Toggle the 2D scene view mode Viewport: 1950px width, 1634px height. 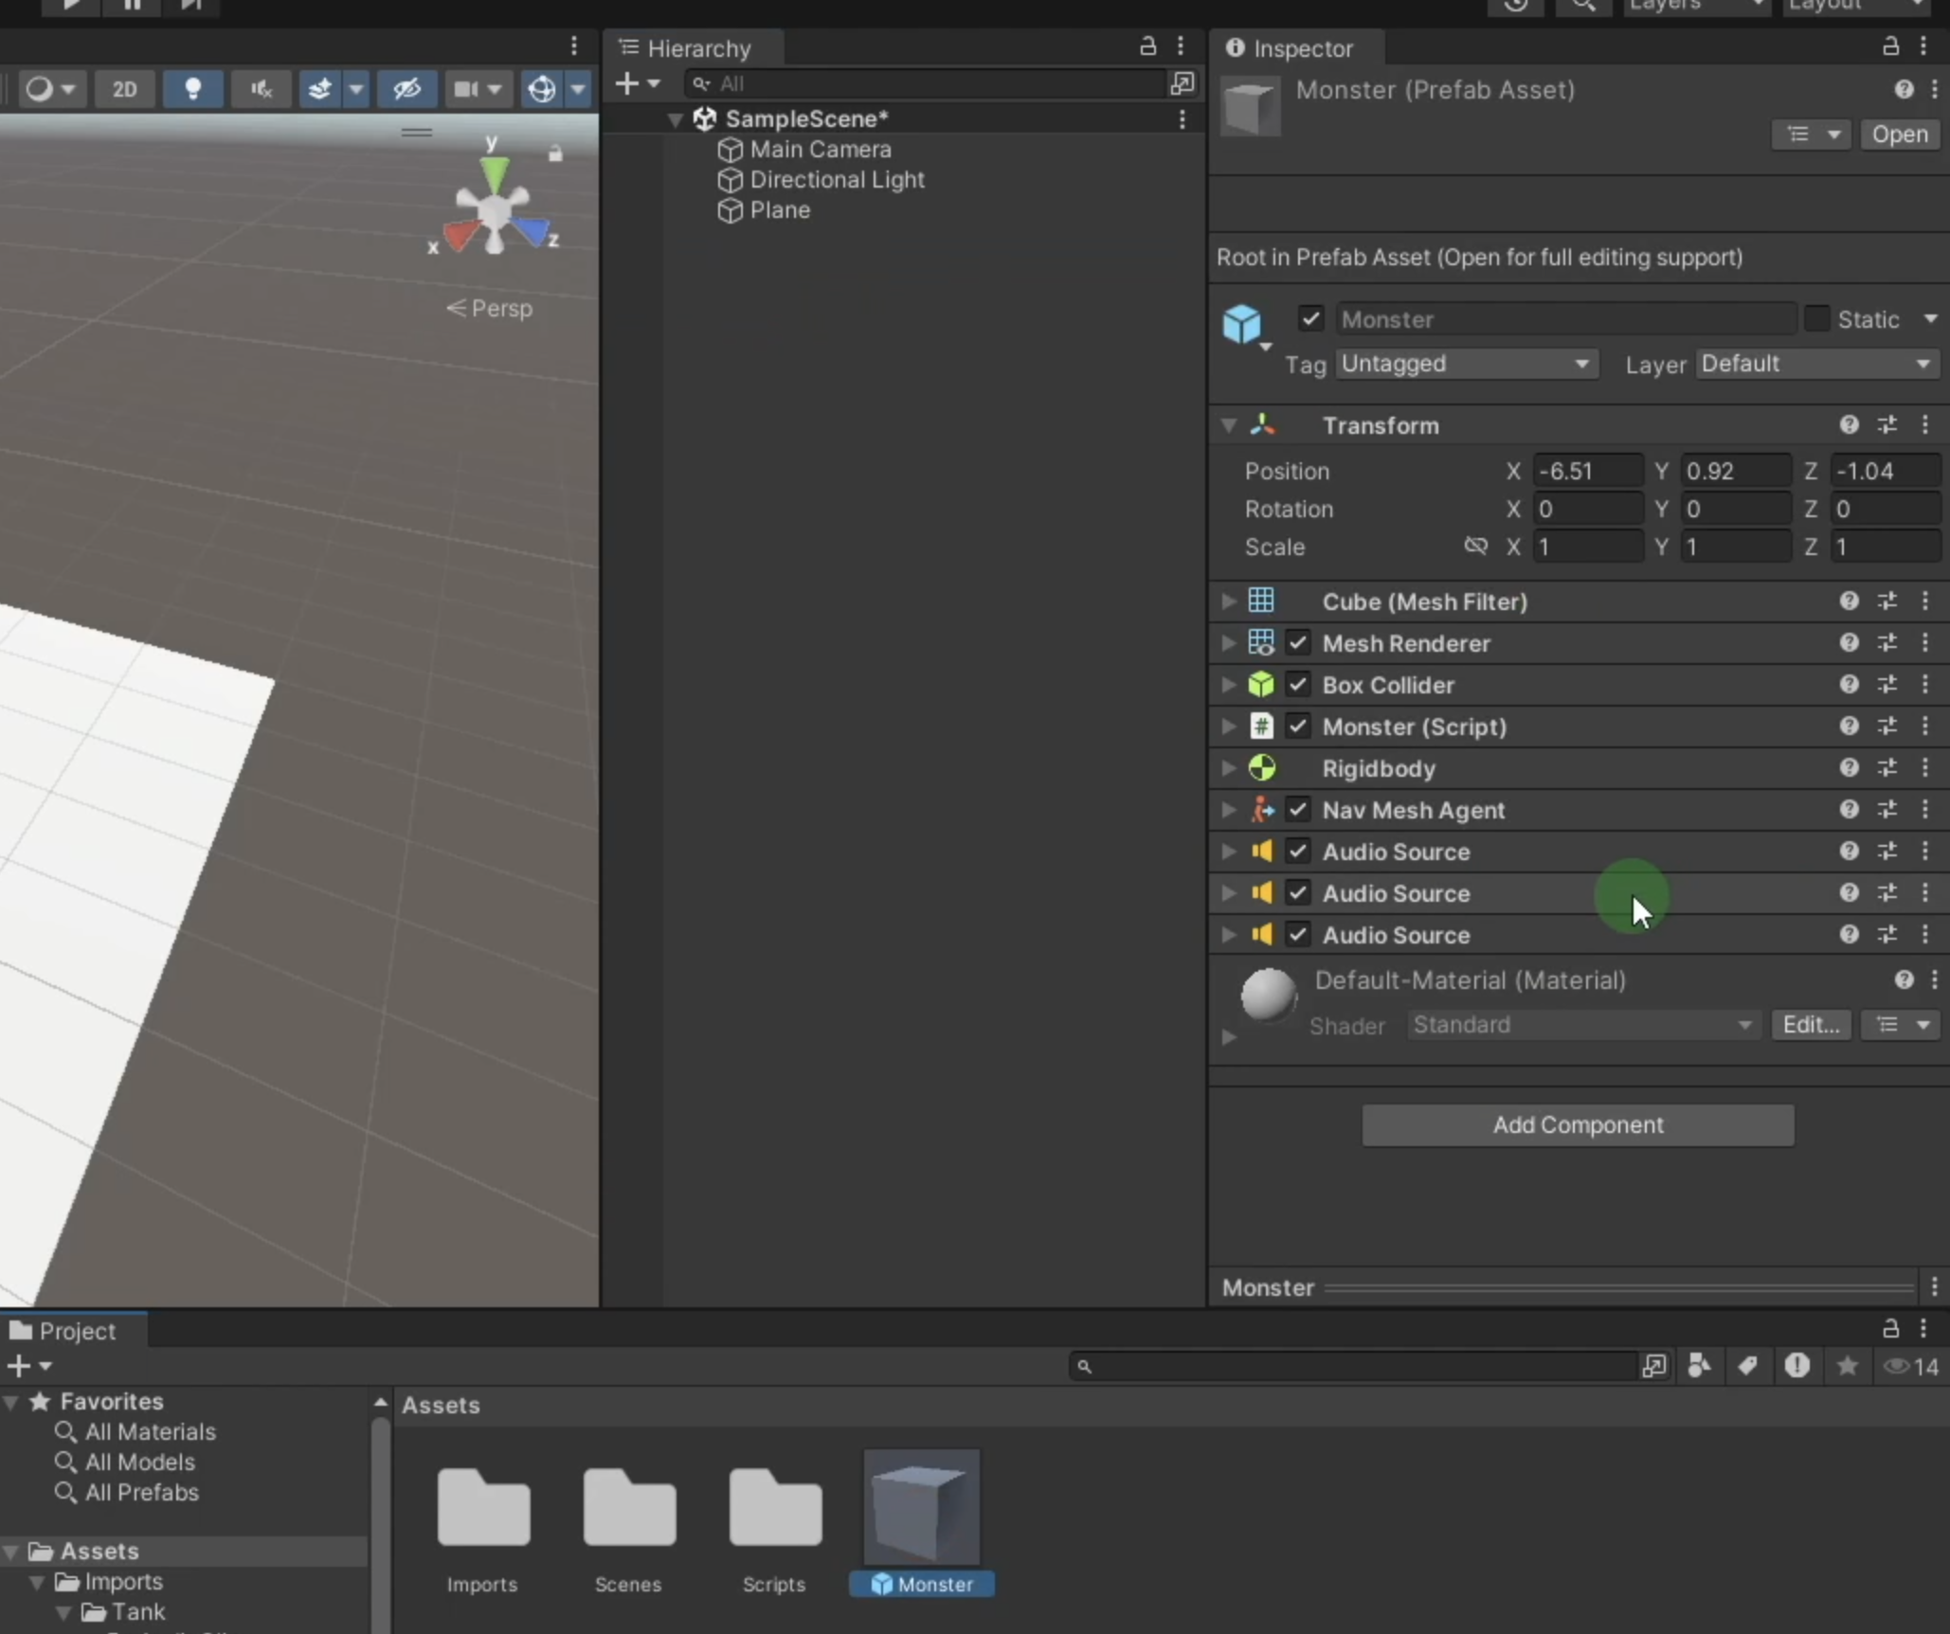click(x=124, y=89)
